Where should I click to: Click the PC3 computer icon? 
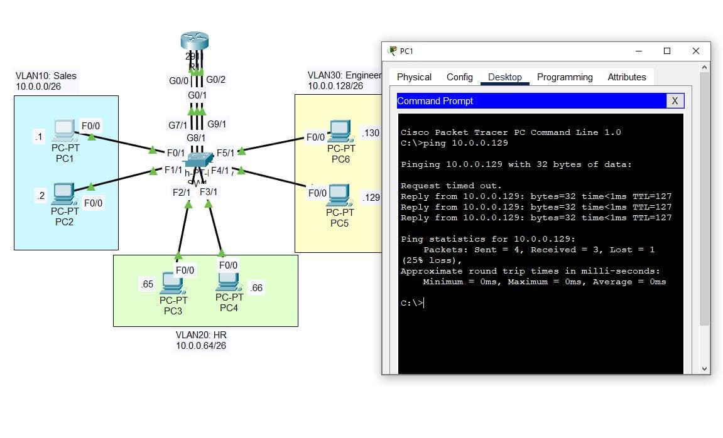point(171,283)
